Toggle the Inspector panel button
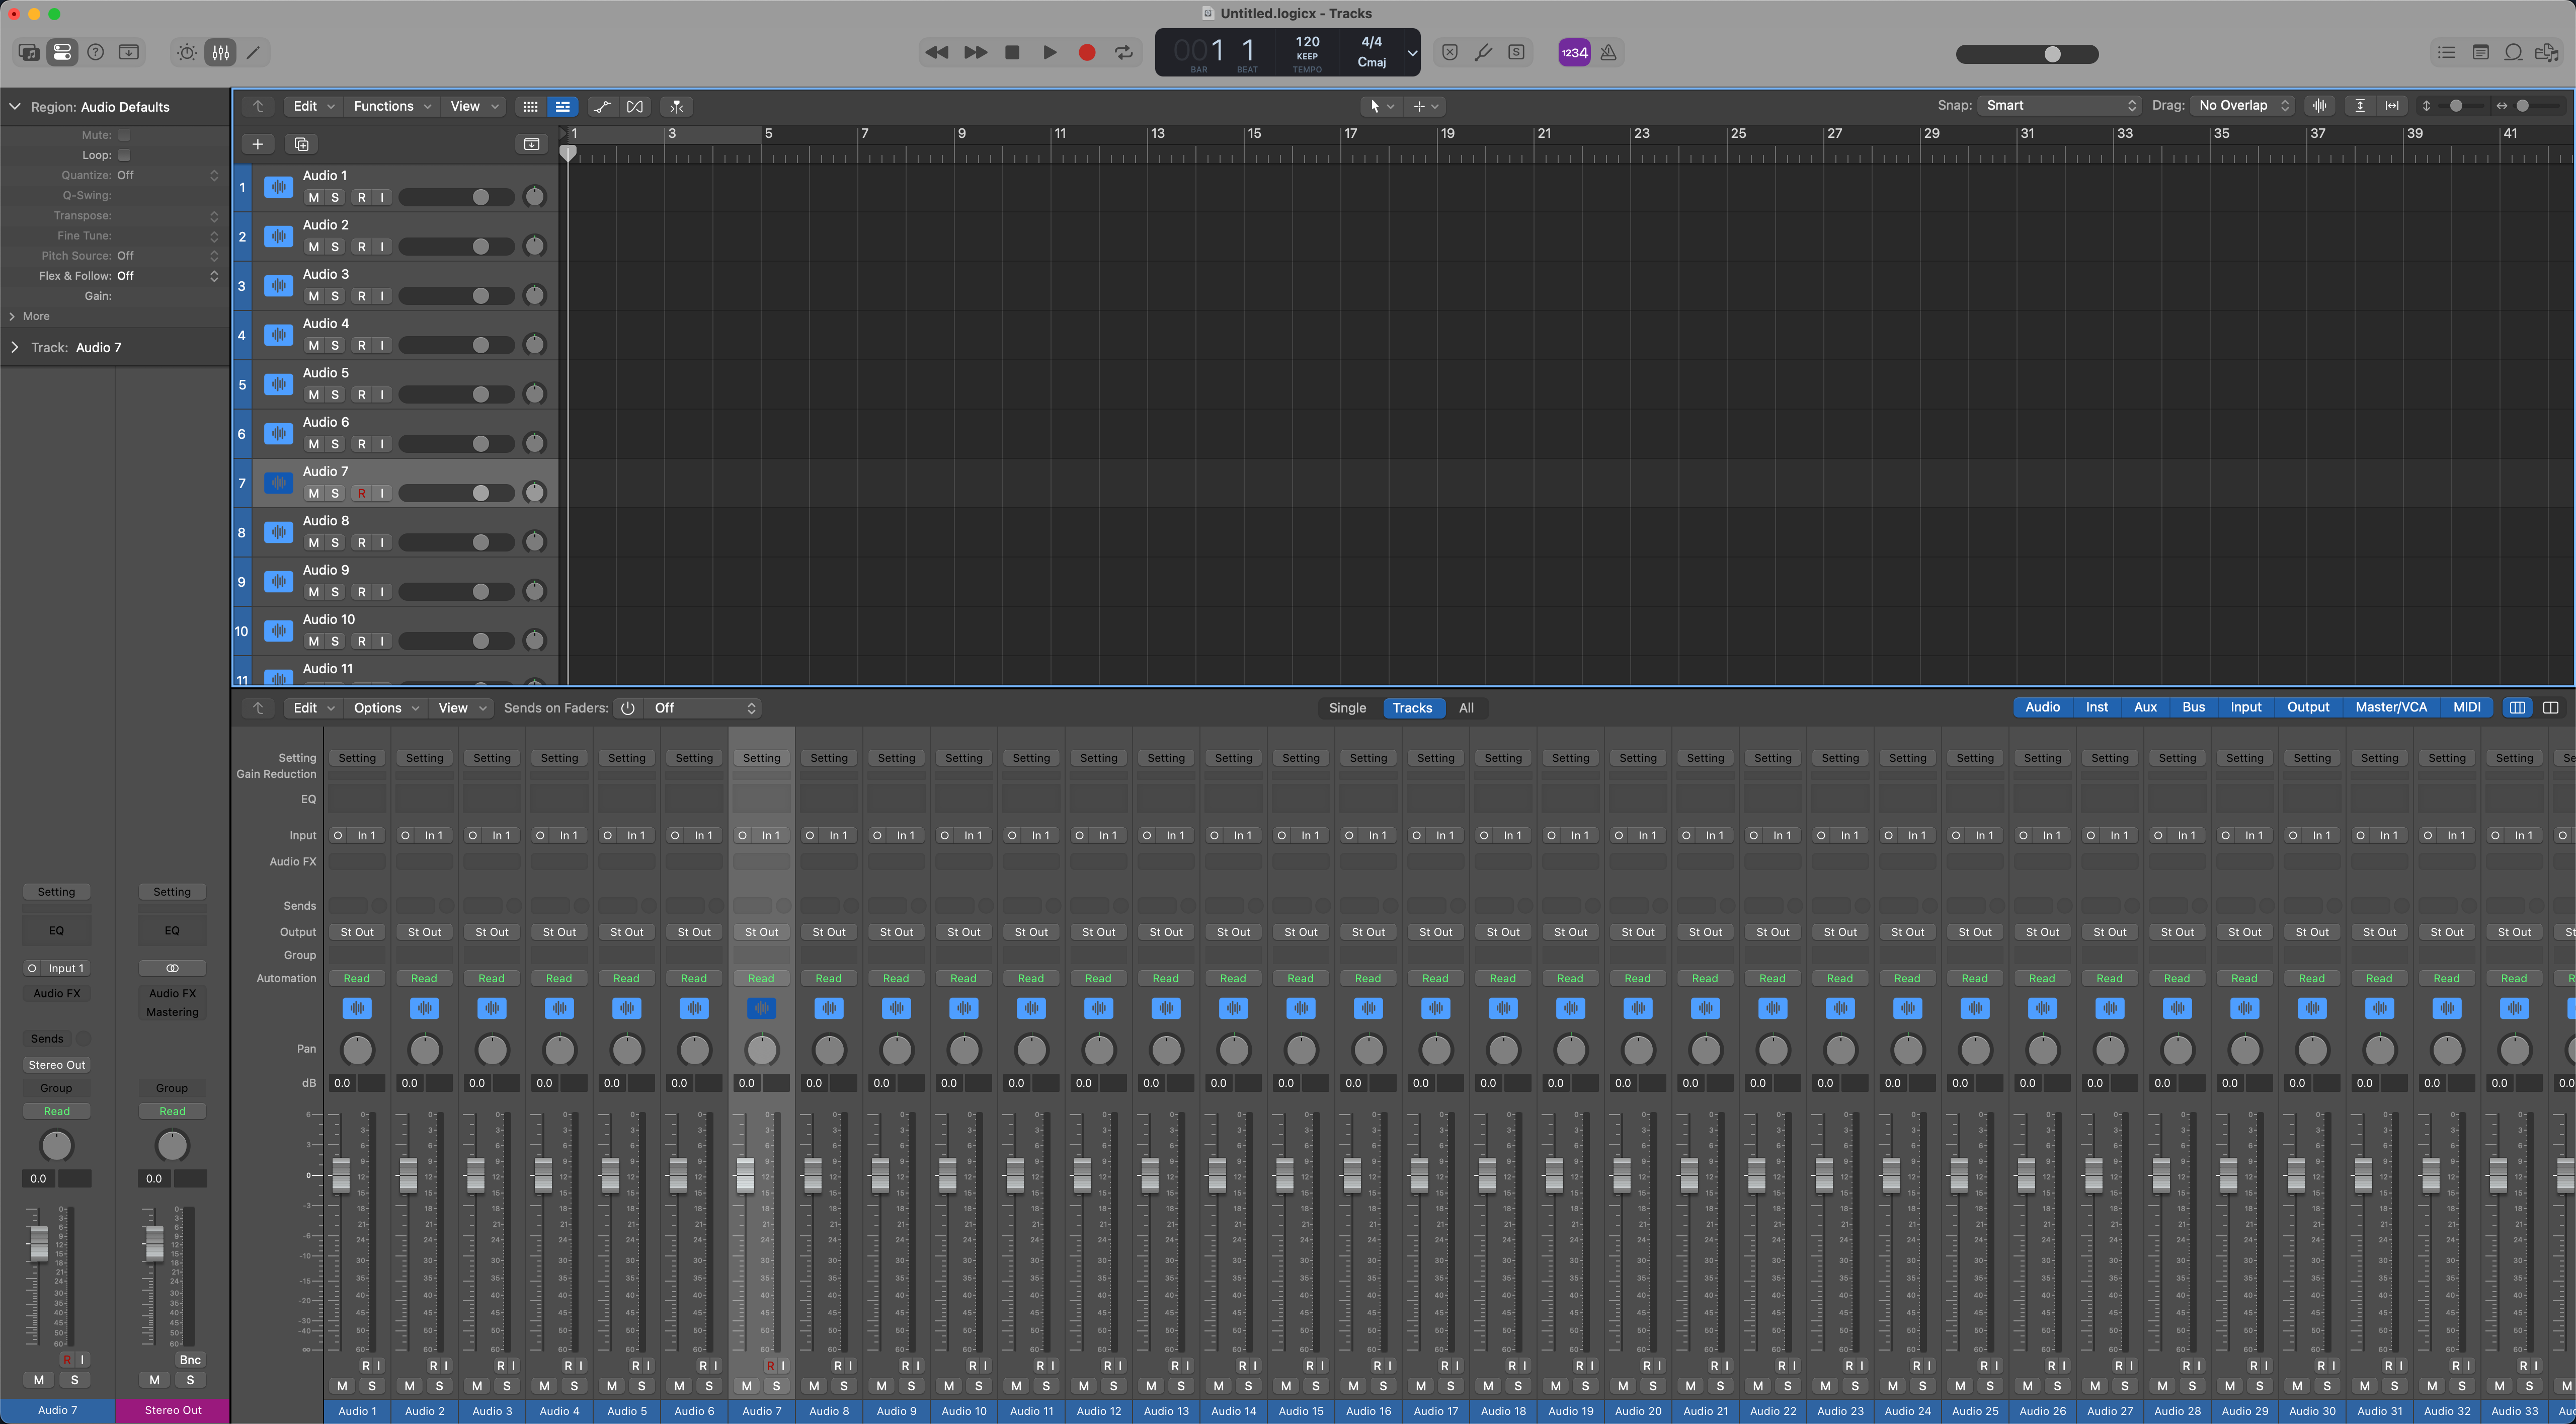2576x1424 pixels. 62,52
